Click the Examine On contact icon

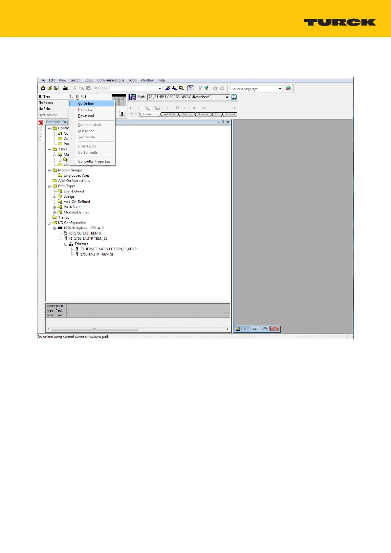pyautogui.click(x=168, y=108)
